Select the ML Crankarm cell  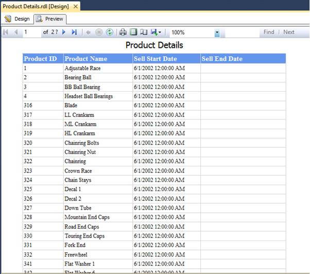click(98, 124)
